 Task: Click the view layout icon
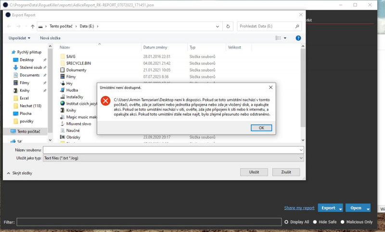(x=278, y=38)
